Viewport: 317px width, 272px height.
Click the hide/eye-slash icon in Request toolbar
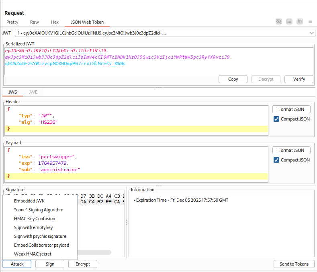coord(279,21)
